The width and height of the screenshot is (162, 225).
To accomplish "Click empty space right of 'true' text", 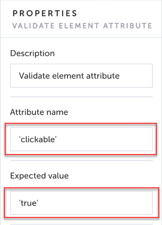I will 95,203.
